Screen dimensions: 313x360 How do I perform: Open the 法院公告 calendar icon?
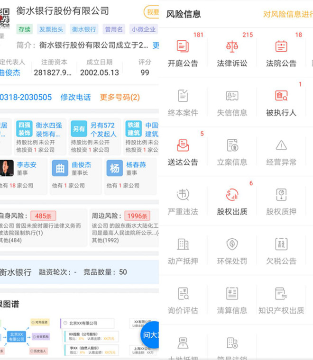click(x=281, y=46)
